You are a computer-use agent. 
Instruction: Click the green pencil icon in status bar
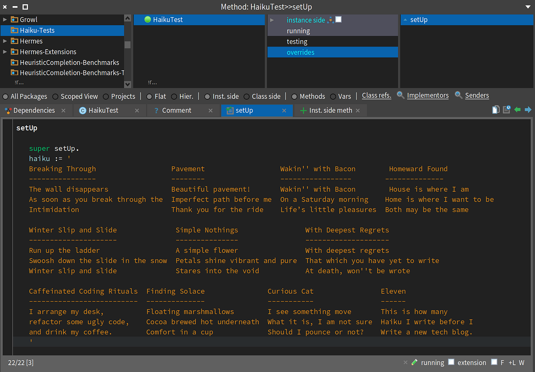[x=414, y=362]
